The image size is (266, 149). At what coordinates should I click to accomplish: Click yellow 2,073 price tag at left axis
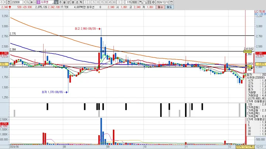[4, 64]
